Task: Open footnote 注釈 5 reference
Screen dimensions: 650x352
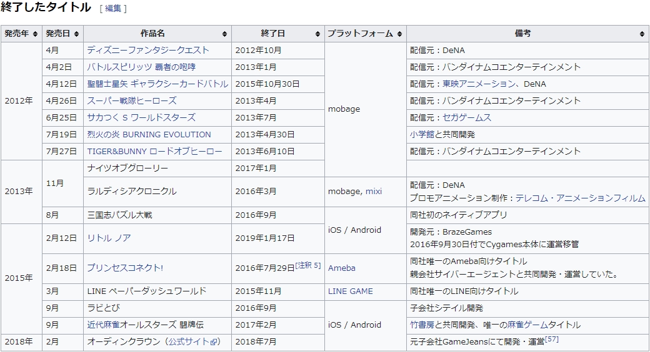Action: coord(308,265)
